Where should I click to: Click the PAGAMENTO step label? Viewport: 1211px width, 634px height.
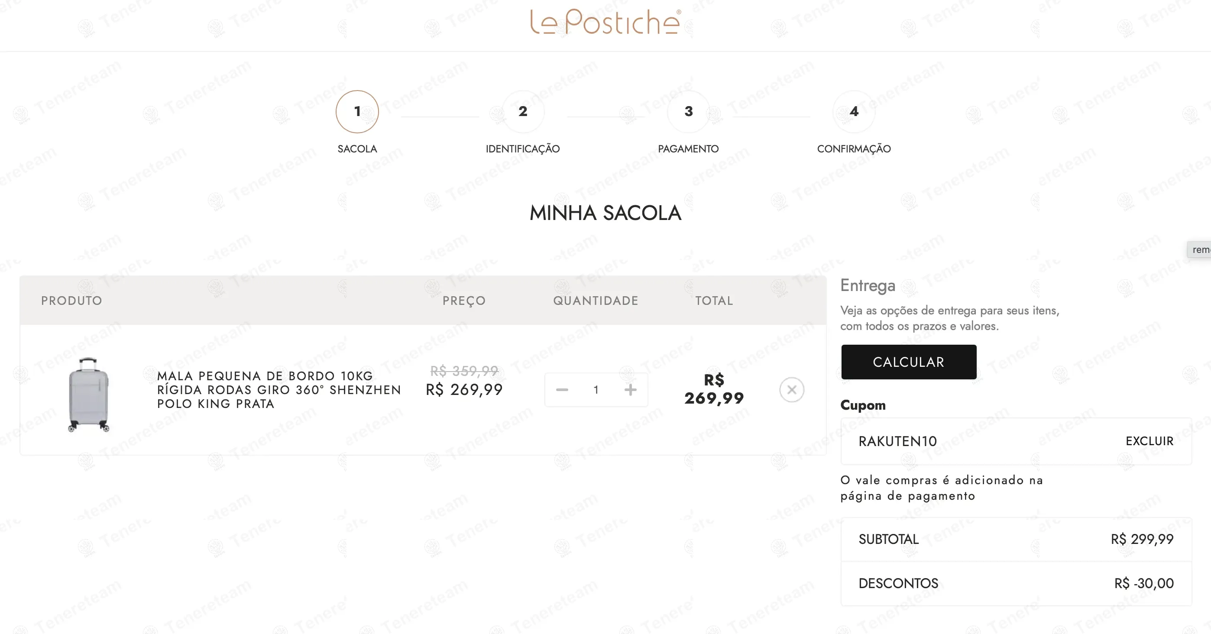(x=688, y=149)
